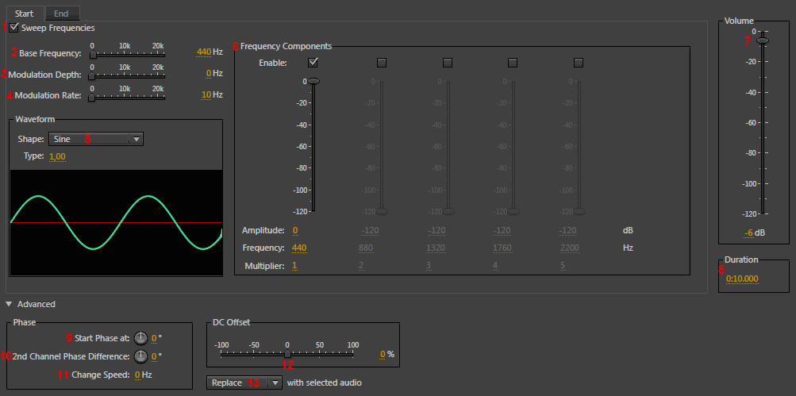
Task: Collapse the Advanced section
Action: [9, 304]
